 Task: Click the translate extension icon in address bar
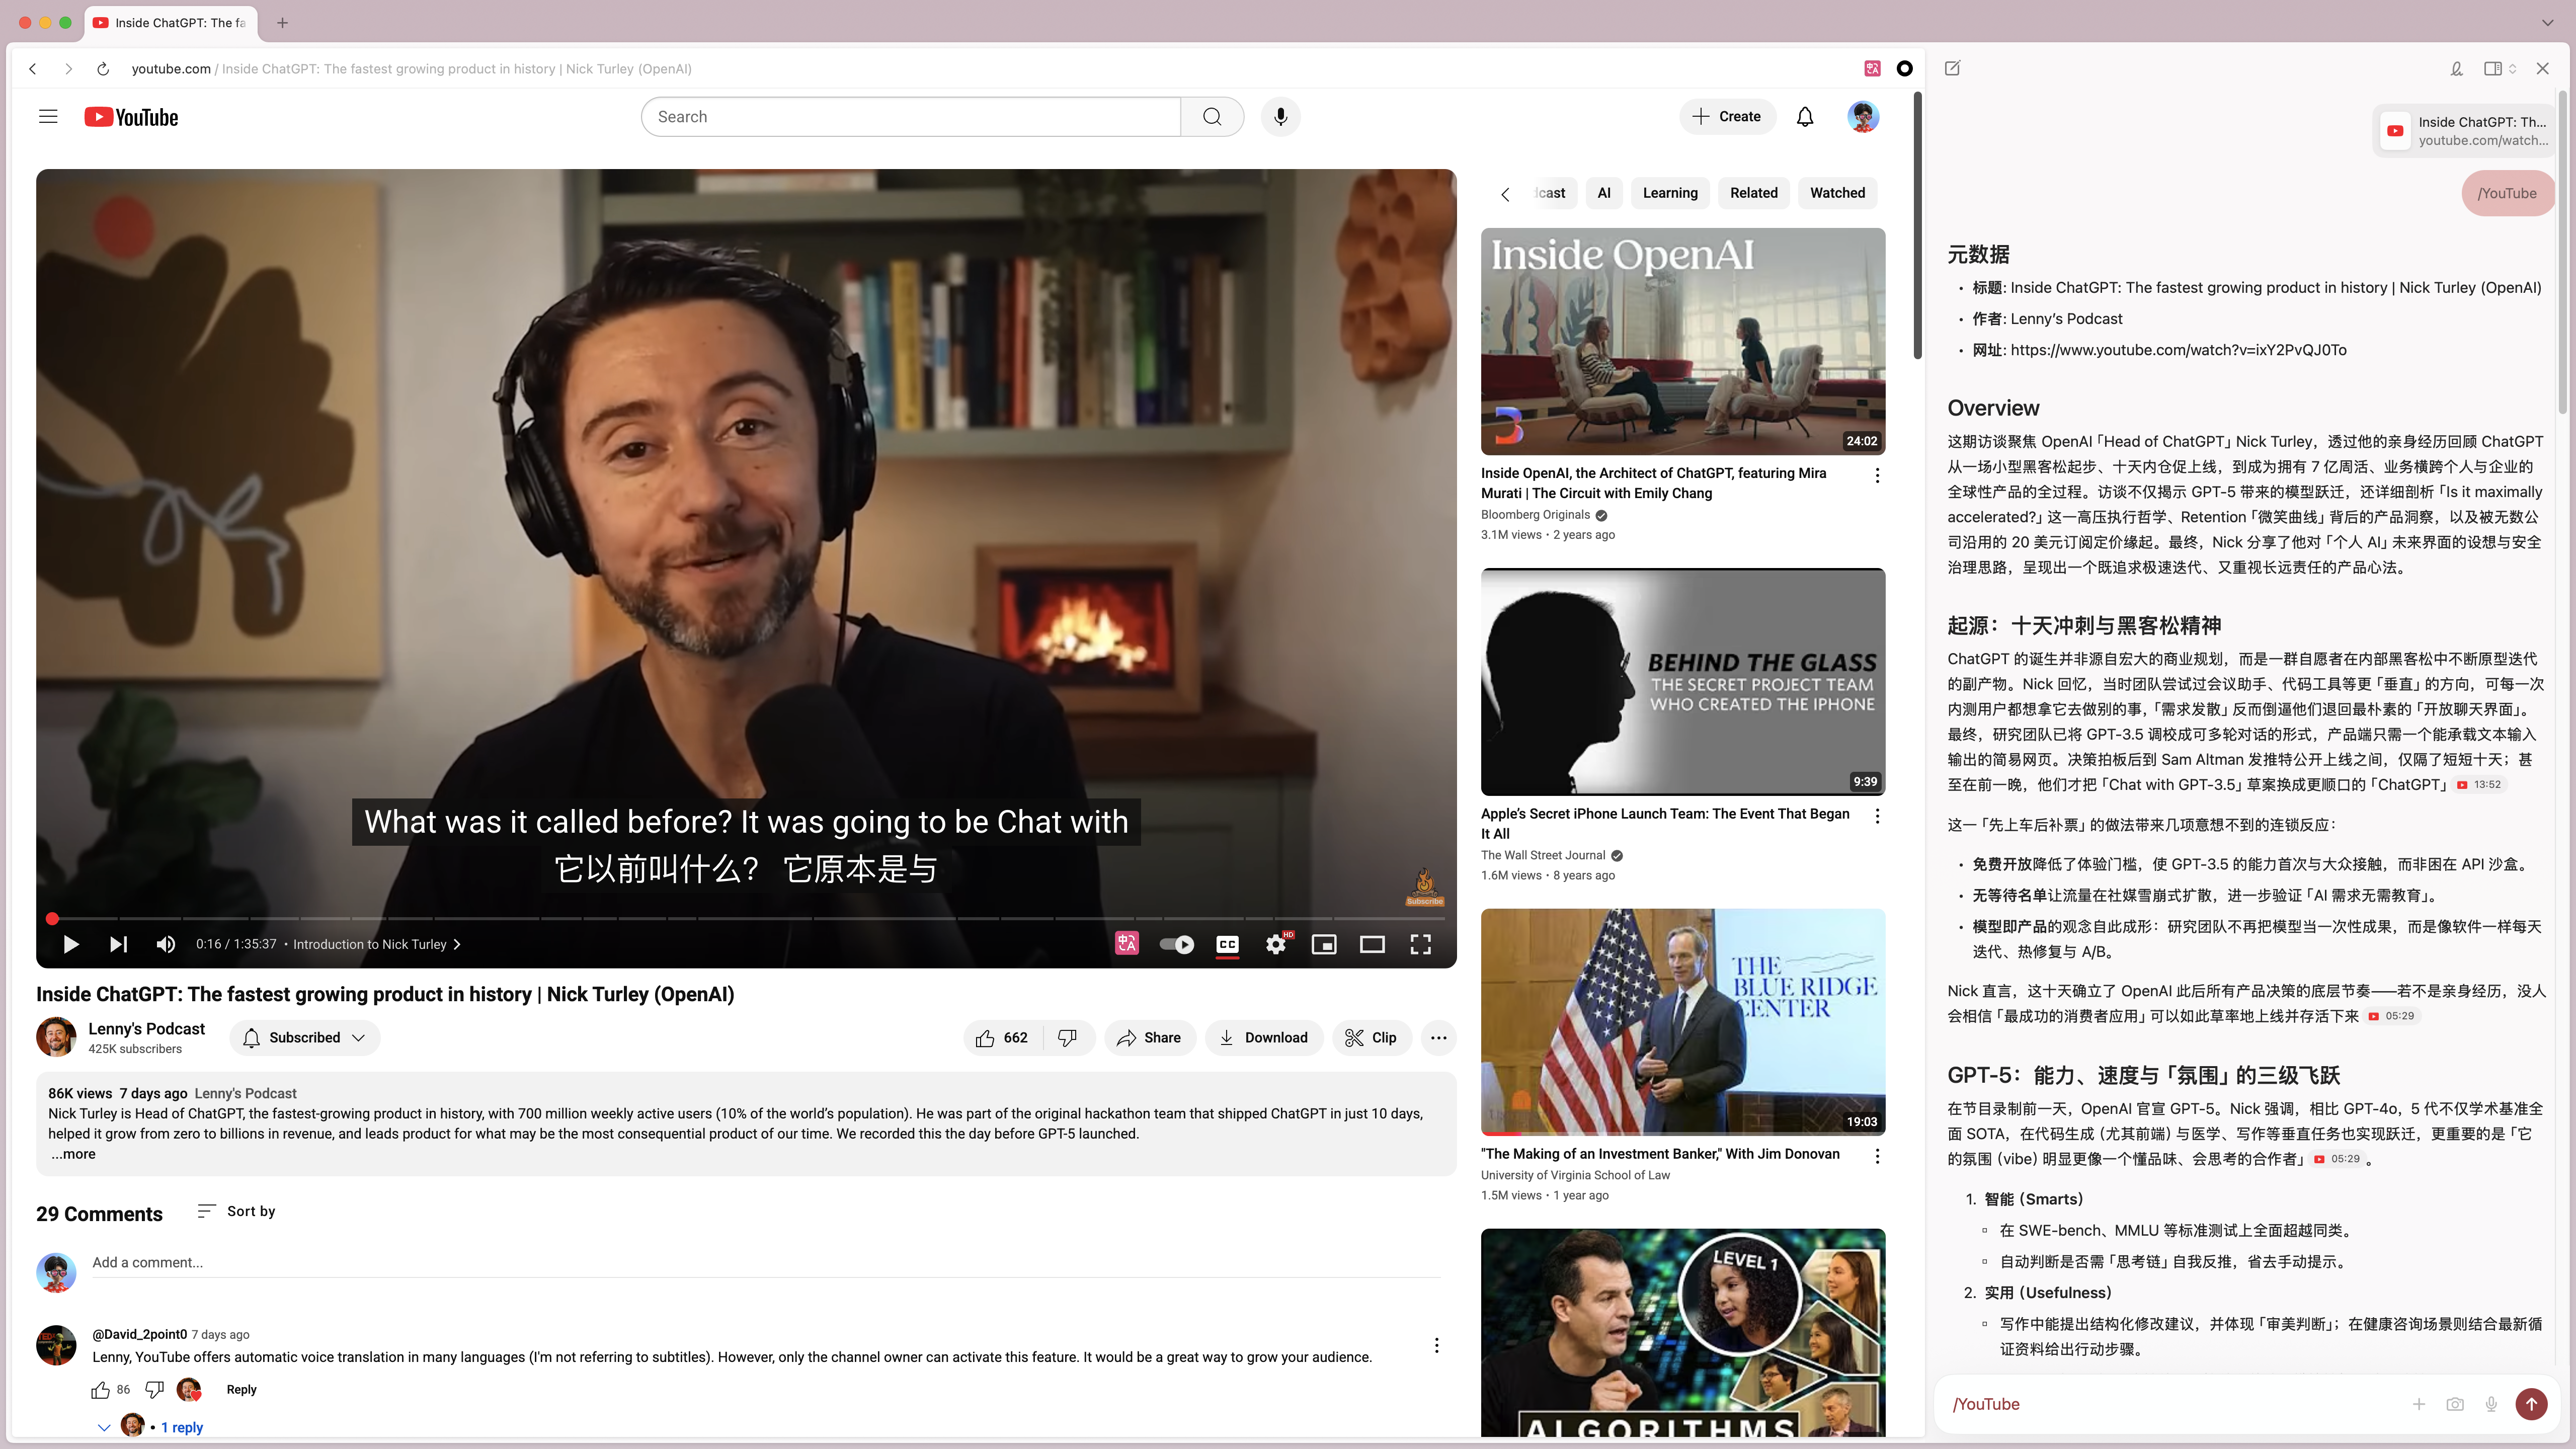tap(1873, 68)
